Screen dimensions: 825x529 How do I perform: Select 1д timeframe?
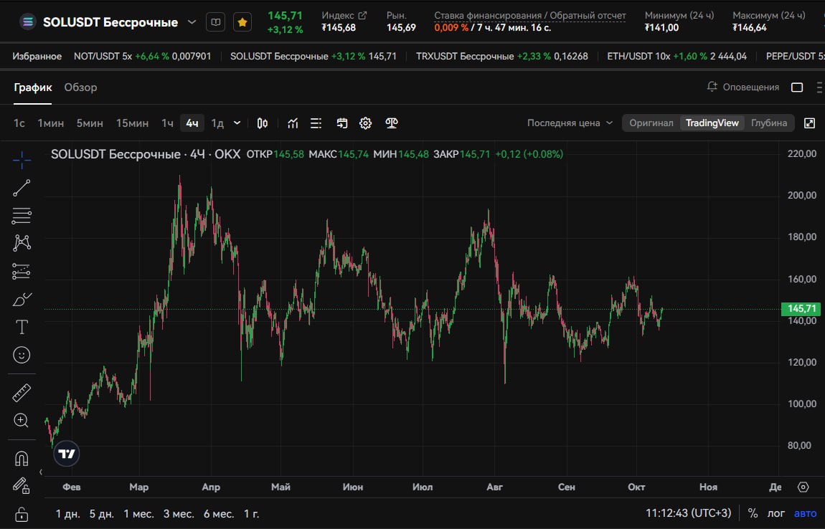point(217,123)
